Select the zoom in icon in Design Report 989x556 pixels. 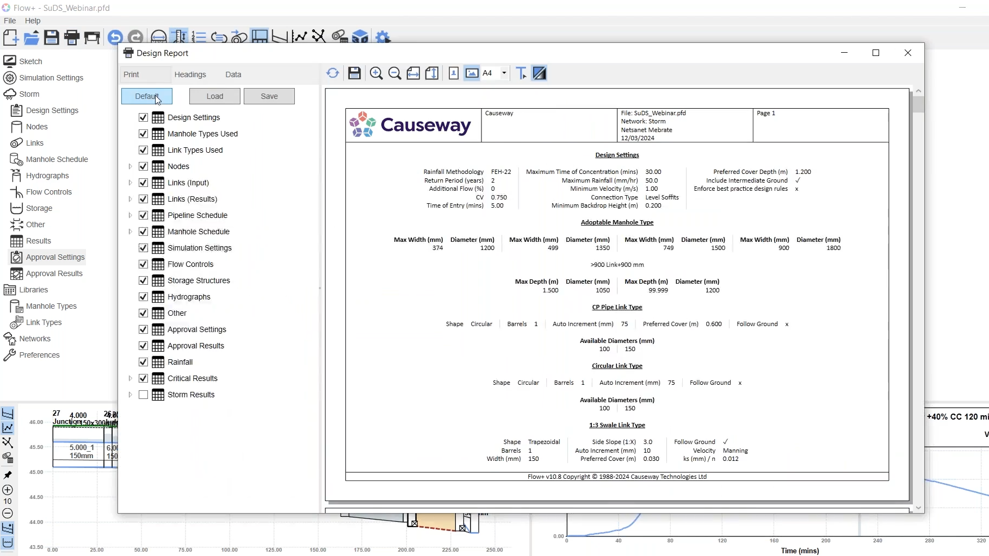click(376, 73)
